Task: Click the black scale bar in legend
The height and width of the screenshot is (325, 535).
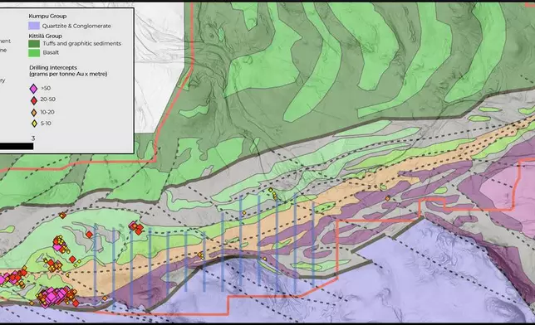Action: click(17, 146)
